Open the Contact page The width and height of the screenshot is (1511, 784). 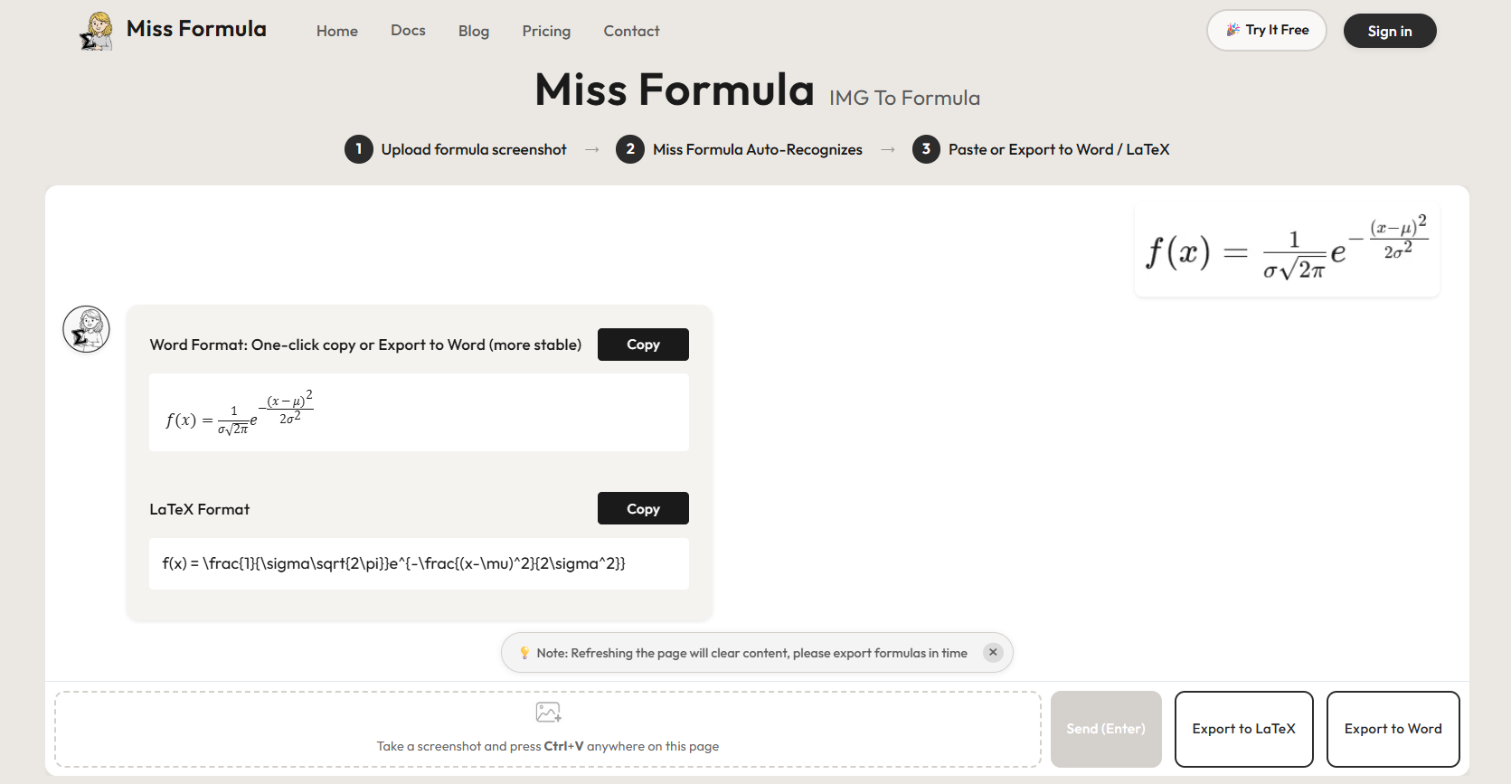click(631, 31)
